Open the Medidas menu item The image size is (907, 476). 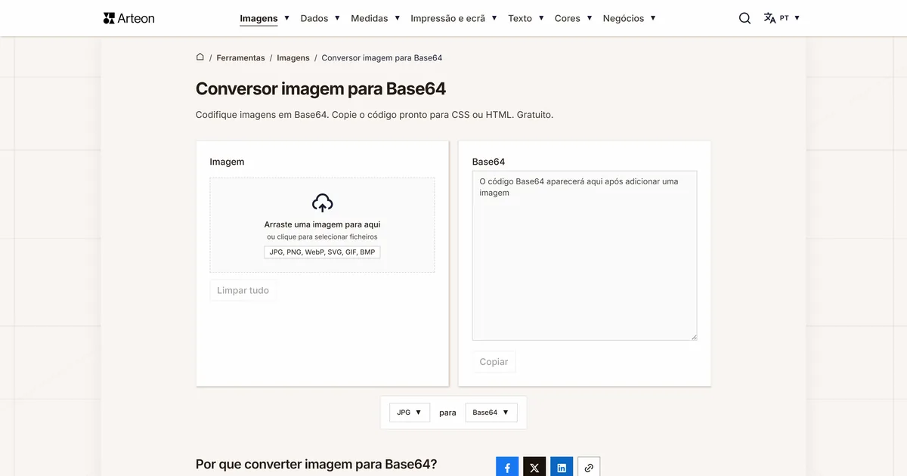(370, 18)
